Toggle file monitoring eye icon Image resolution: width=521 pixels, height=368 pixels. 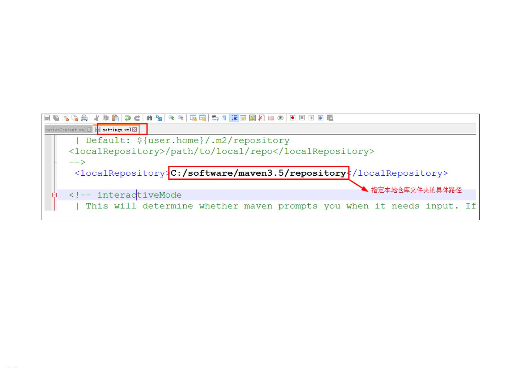tap(280, 118)
